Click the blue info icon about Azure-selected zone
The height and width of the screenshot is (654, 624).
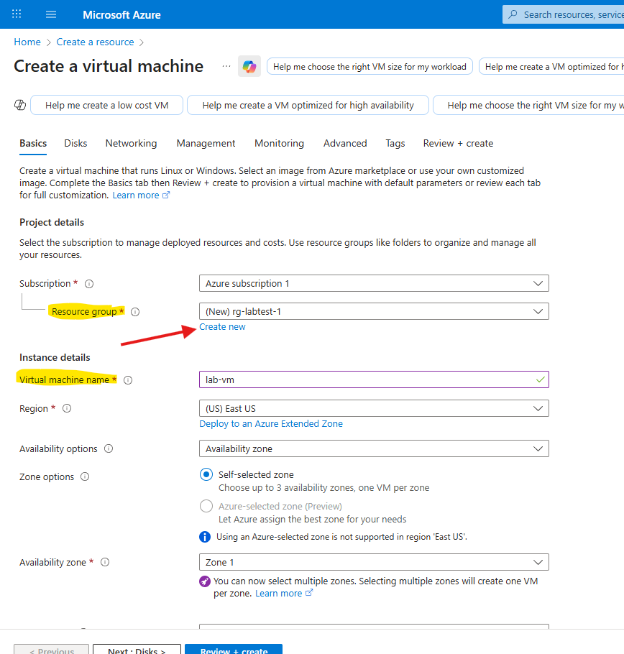[205, 537]
